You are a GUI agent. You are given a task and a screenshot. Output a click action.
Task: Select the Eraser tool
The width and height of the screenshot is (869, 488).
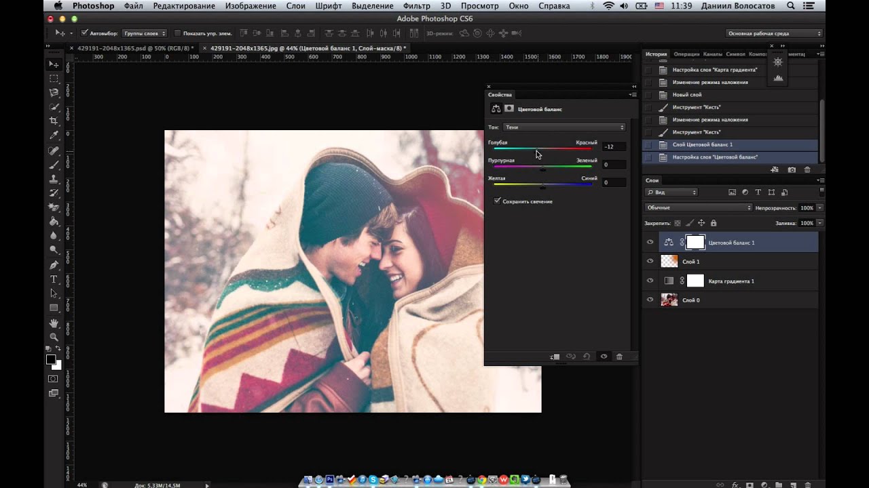54,207
